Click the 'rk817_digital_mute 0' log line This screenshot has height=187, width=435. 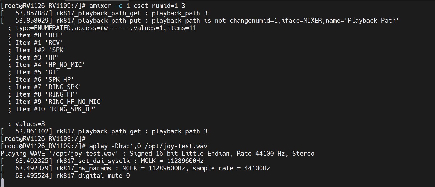tap(93, 176)
